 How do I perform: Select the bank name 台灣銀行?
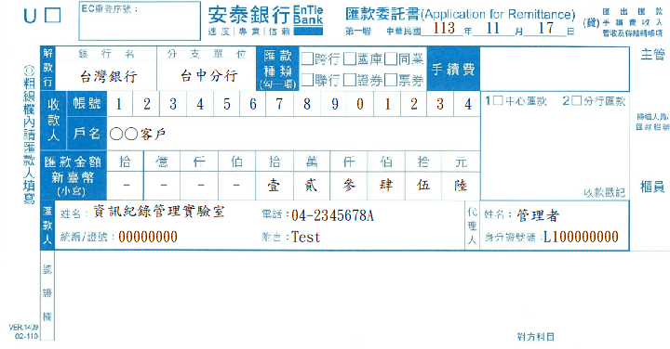(x=109, y=77)
